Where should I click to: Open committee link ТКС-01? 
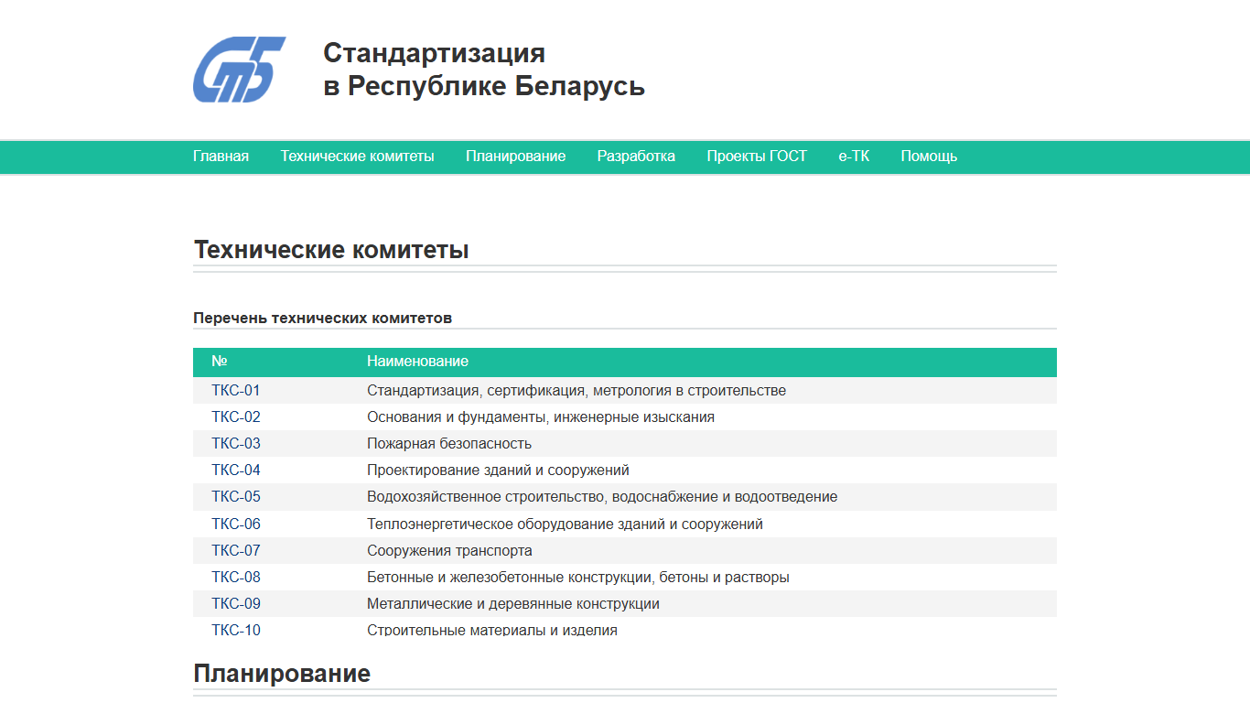click(236, 390)
